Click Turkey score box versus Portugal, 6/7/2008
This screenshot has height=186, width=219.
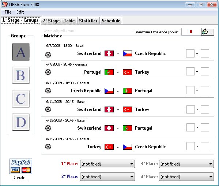coord(205,71)
